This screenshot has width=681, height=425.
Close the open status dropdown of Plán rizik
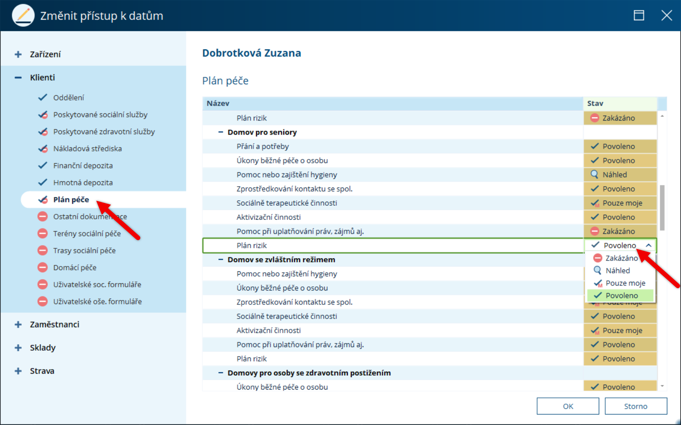pos(649,245)
